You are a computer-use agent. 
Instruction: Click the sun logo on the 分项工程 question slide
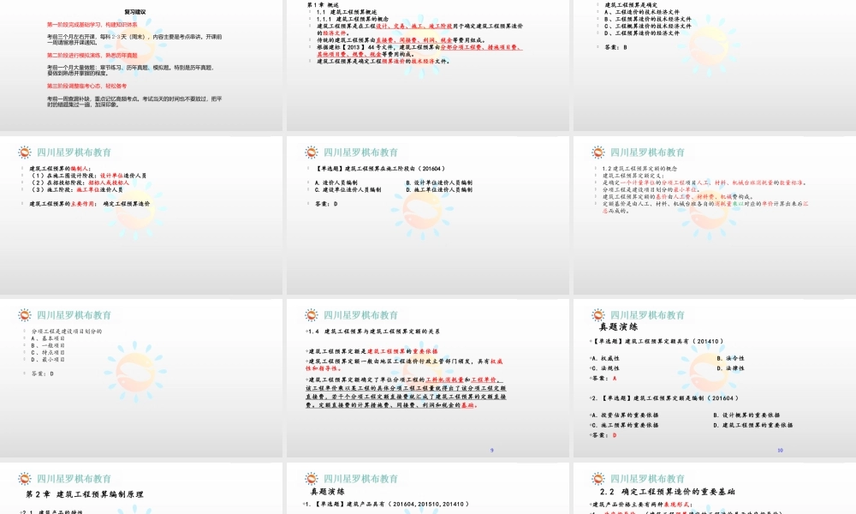click(x=25, y=315)
